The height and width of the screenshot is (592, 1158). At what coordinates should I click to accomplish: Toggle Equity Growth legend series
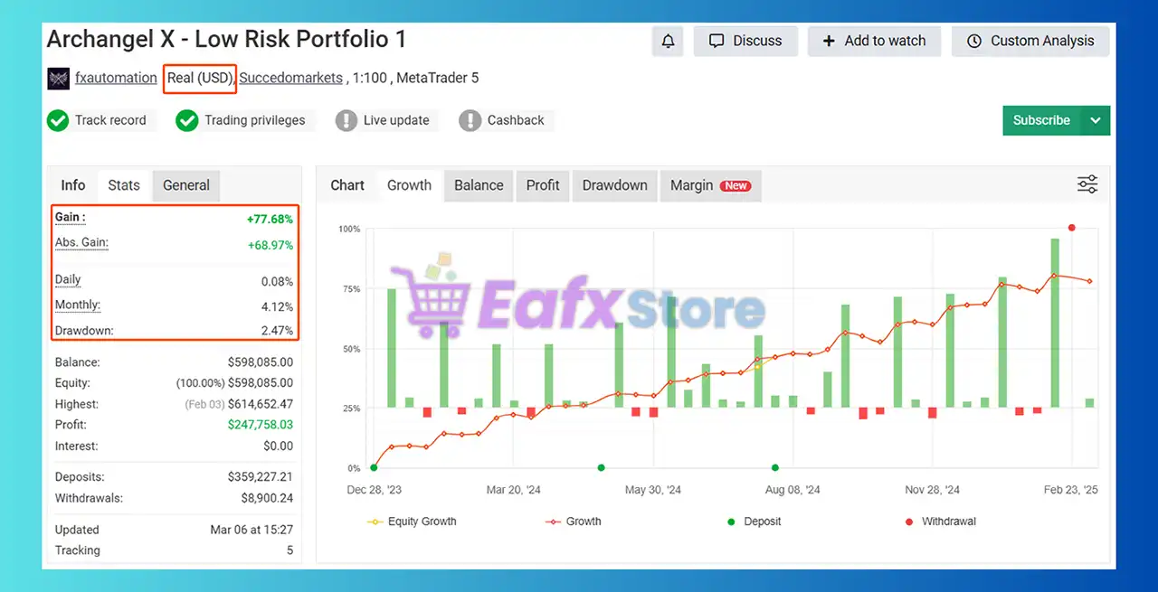(x=412, y=522)
